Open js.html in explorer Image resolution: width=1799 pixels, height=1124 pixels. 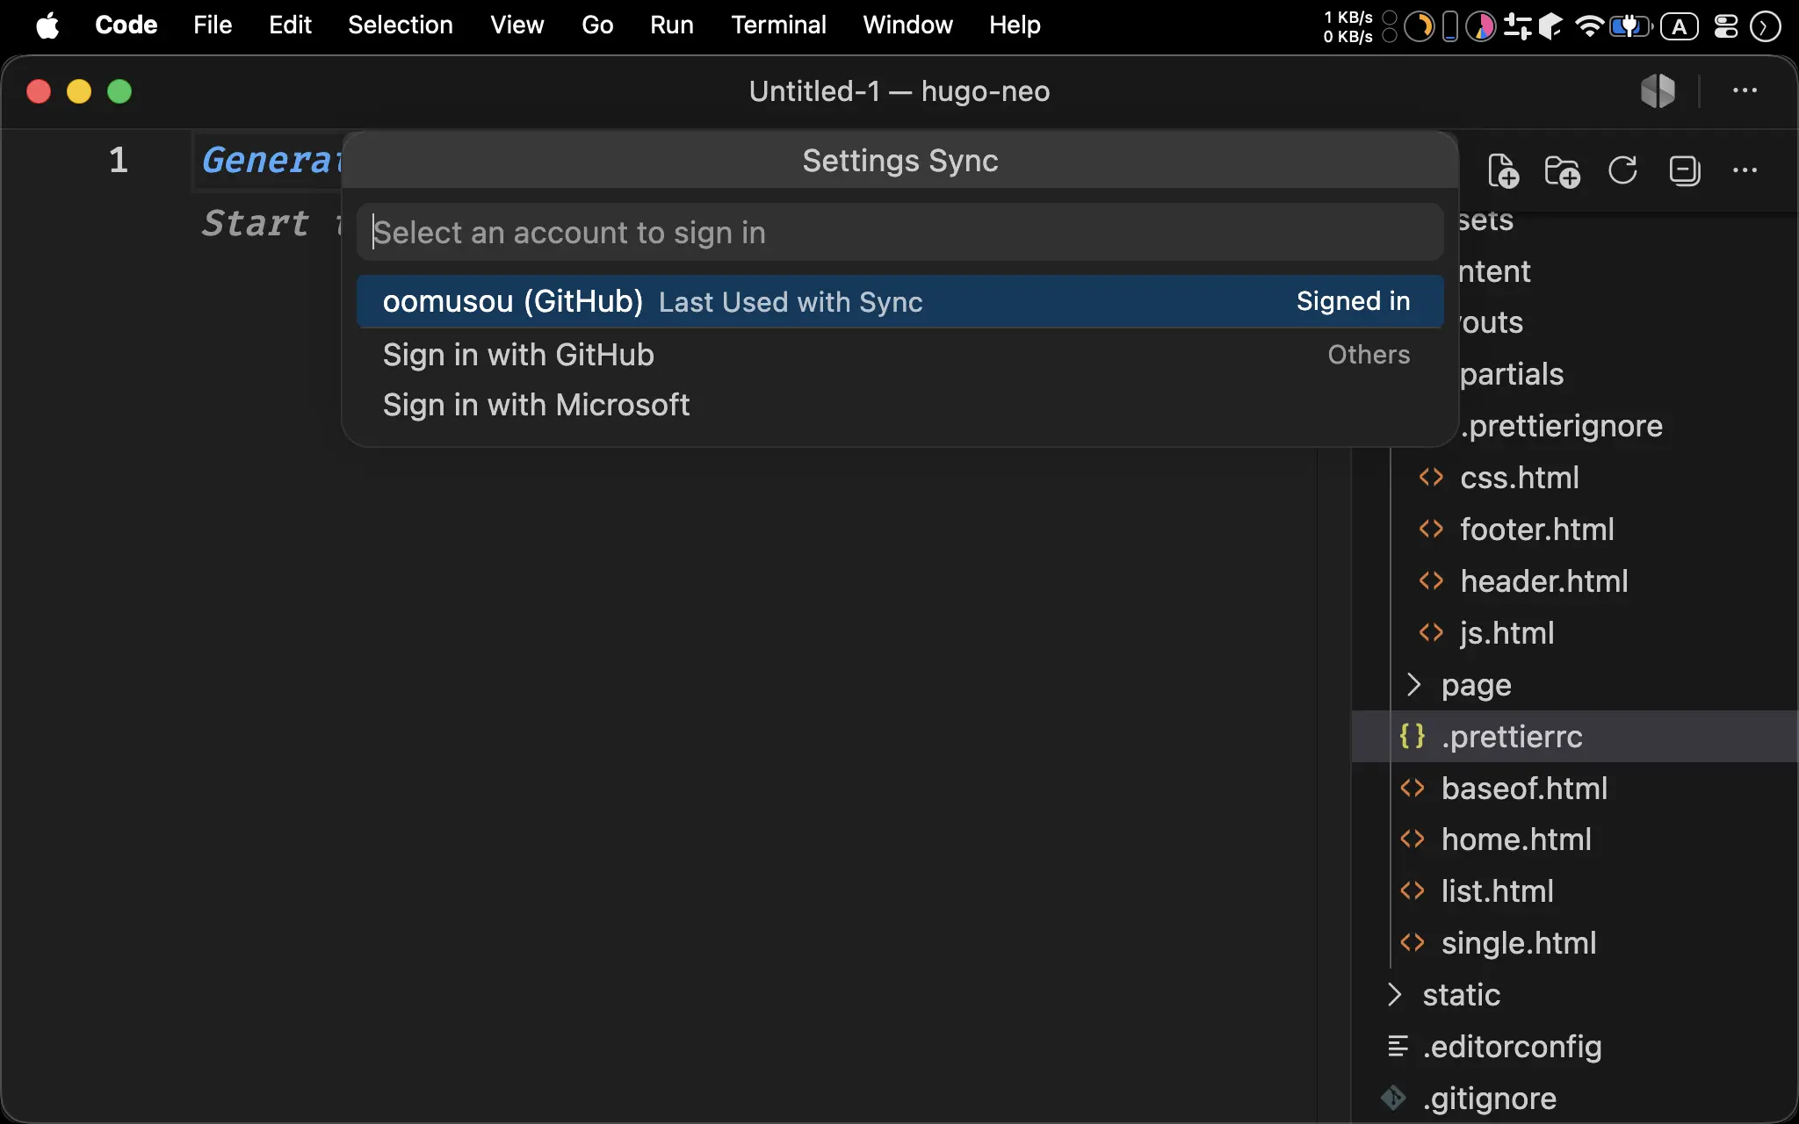point(1506,633)
